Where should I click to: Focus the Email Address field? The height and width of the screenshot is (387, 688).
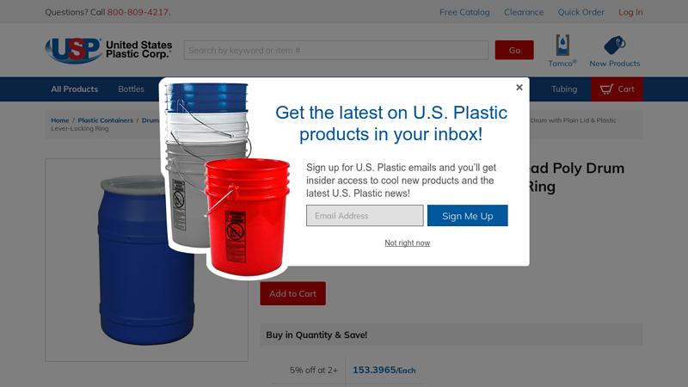[365, 216]
